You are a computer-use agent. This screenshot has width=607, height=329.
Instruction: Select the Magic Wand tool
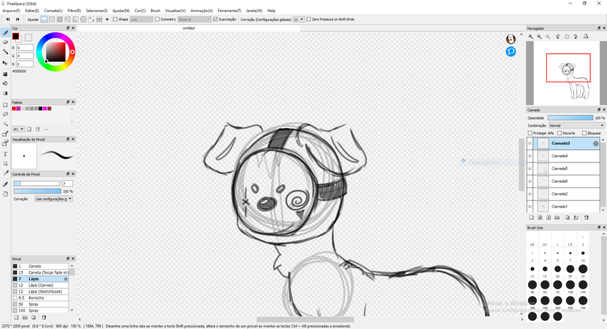pyautogui.click(x=5, y=124)
